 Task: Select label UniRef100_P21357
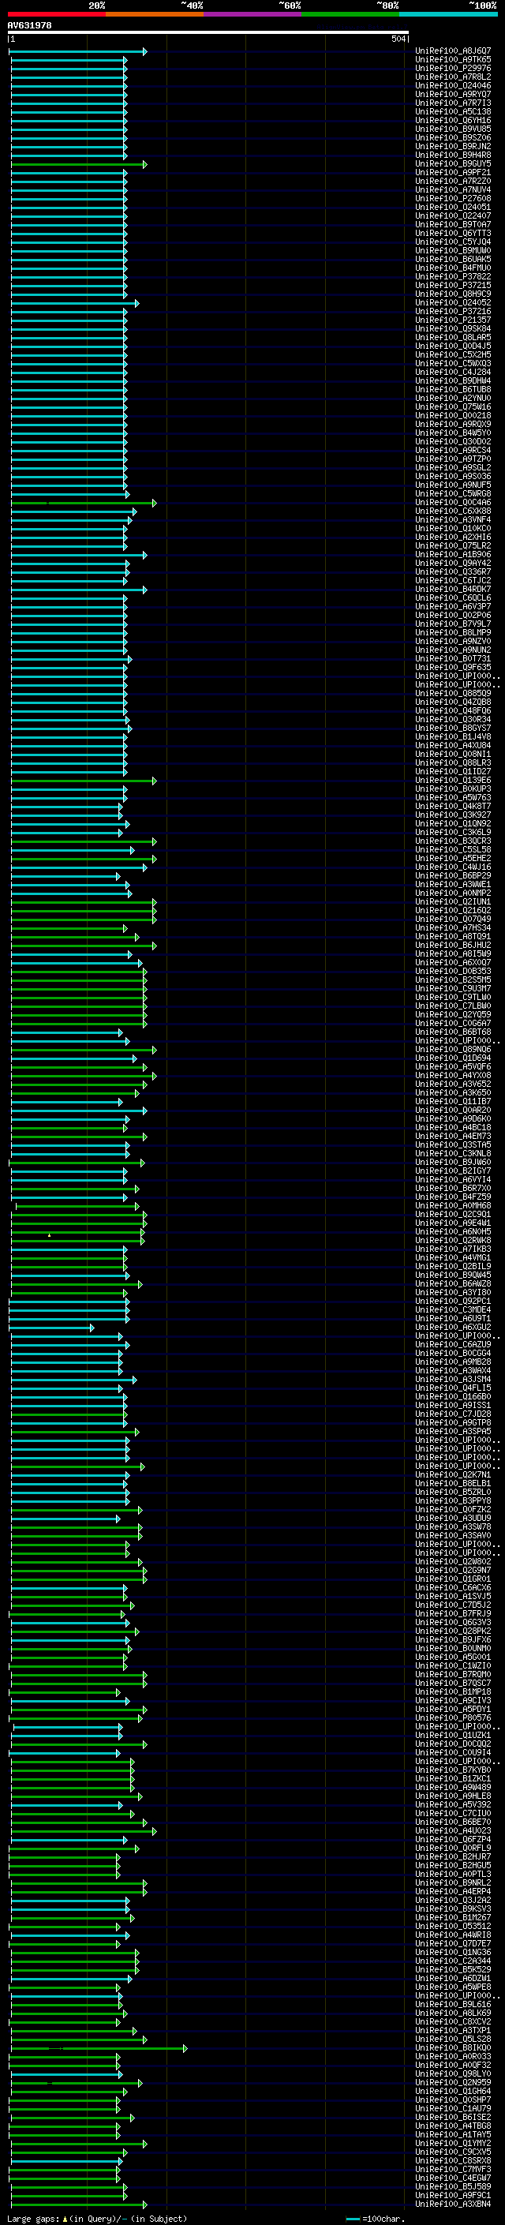pos(453,320)
